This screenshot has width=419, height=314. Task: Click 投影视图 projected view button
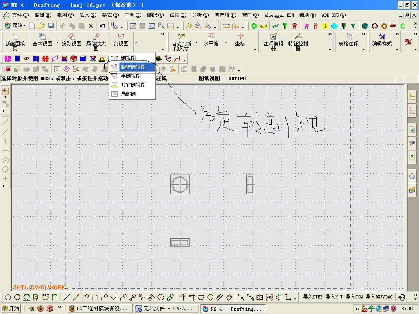pos(71,40)
